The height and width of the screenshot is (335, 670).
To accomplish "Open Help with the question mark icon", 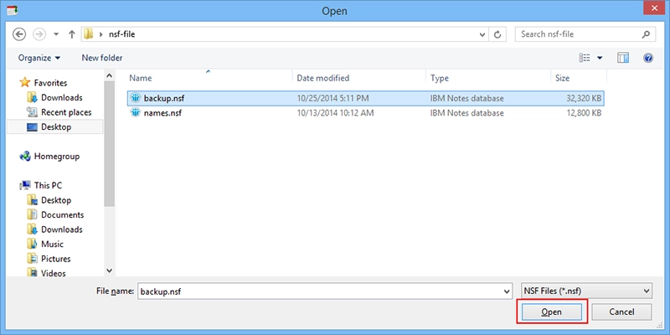I will 647,58.
